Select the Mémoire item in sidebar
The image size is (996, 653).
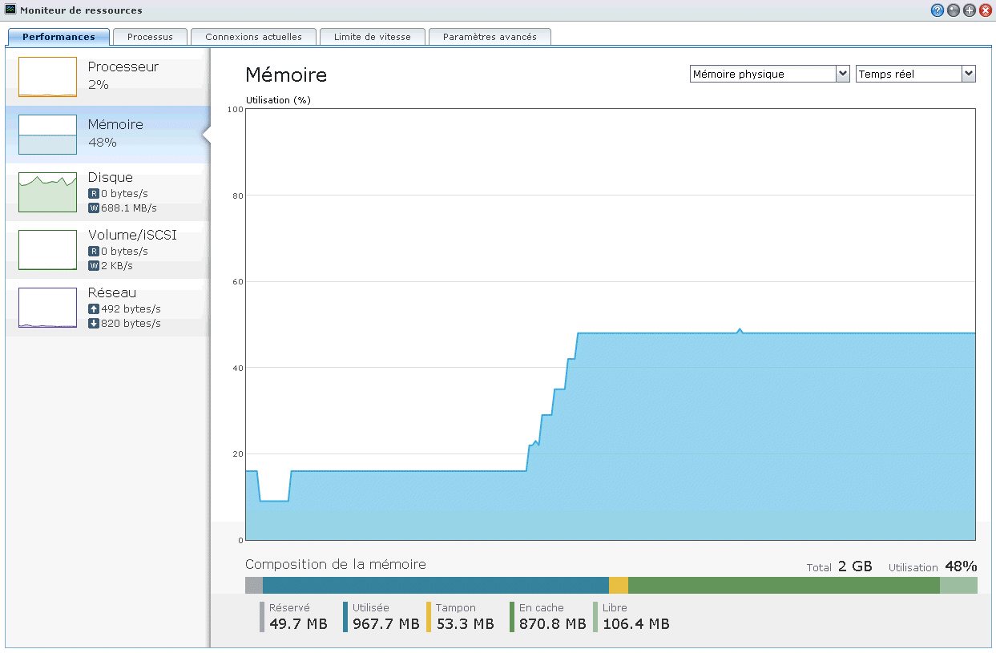click(x=107, y=134)
